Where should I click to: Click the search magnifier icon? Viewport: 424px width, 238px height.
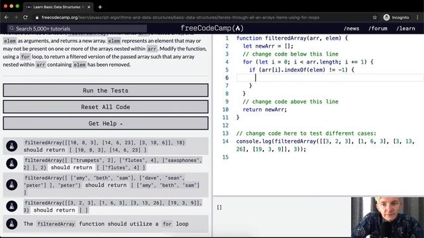pyautogui.click(x=12, y=28)
